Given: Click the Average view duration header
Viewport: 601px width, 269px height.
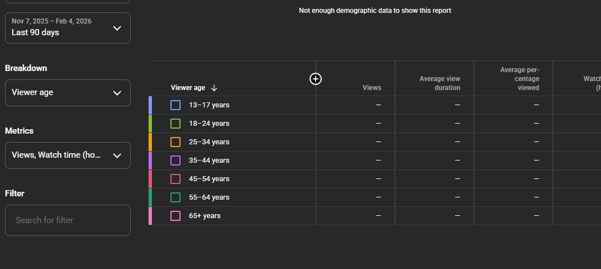Looking at the screenshot, I should pyautogui.click(x=440, y=83).
